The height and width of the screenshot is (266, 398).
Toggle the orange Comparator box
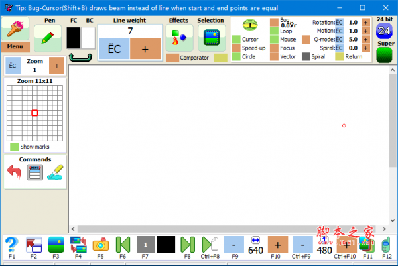[x=172, y=58]
